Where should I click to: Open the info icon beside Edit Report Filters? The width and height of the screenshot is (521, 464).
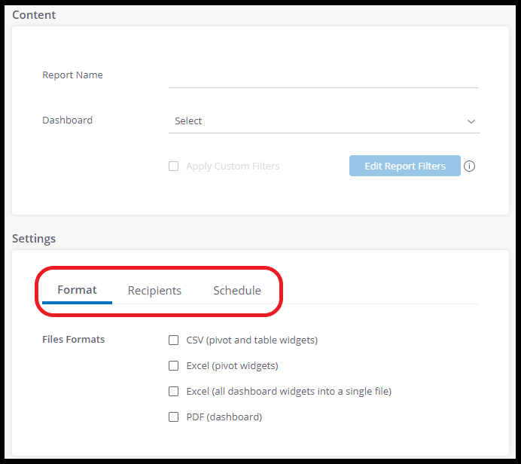pyautogui.click(x=469, y=166)
